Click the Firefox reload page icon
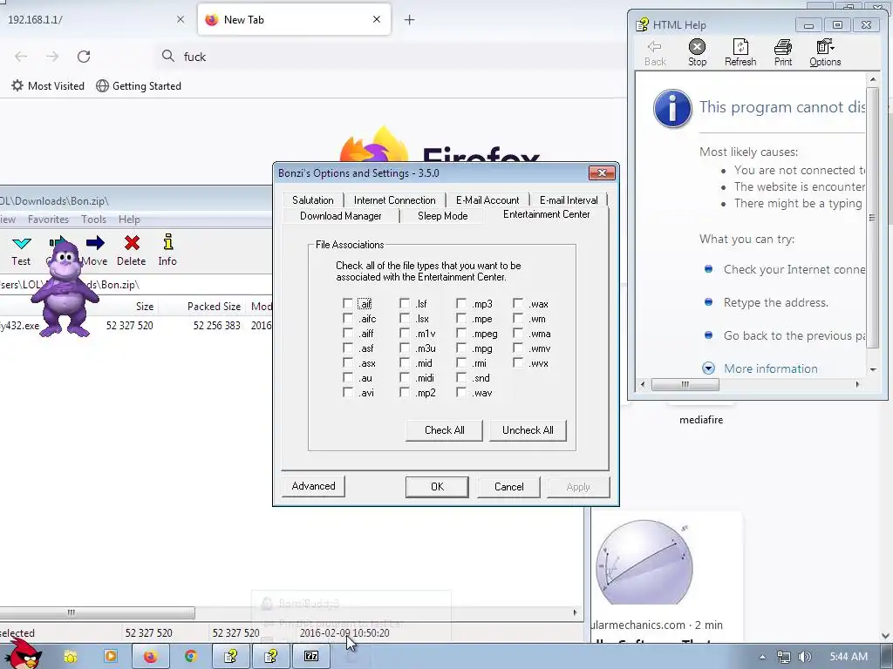 pos(84,57)
